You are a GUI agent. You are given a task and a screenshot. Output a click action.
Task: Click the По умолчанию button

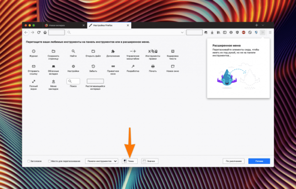click(x=233, y=161)
